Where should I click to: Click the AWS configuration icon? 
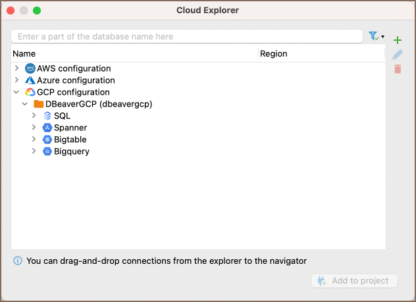point(30,68)
